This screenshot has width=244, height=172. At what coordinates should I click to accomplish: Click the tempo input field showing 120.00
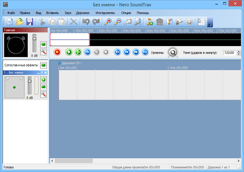point(230,53)
